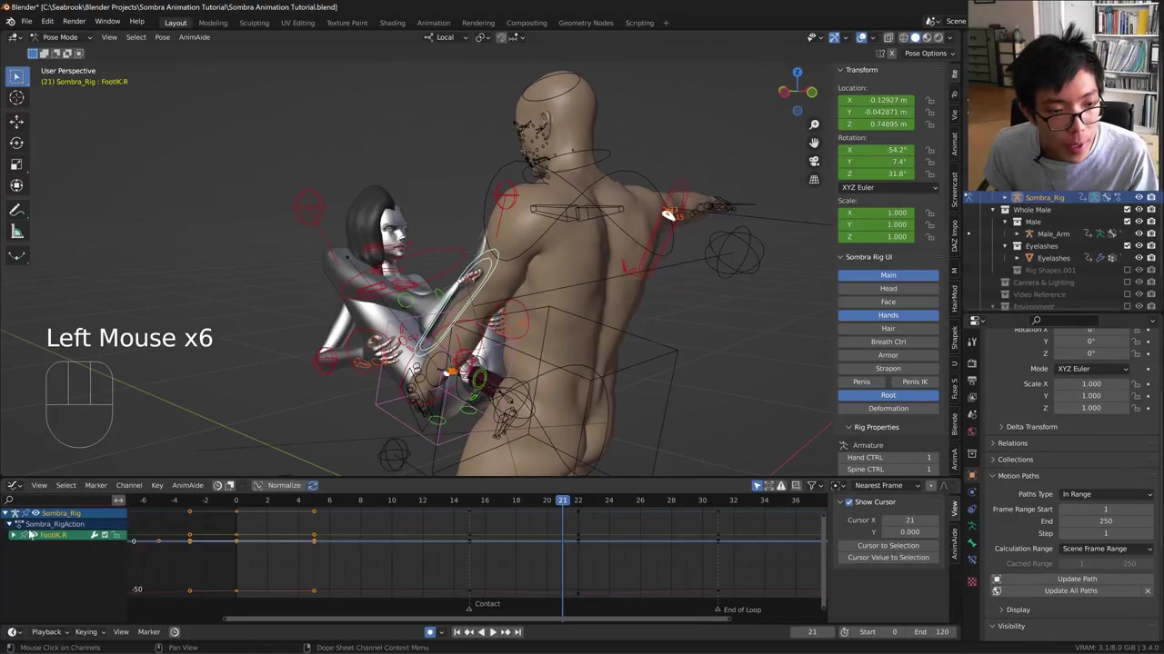Adjust the HAND CTRL armature slider
The image size is (1164, 654).
[x=888, y=458]
